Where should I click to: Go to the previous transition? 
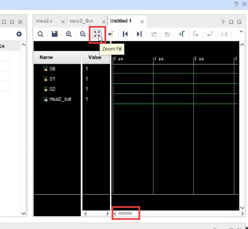coord(153,34)
